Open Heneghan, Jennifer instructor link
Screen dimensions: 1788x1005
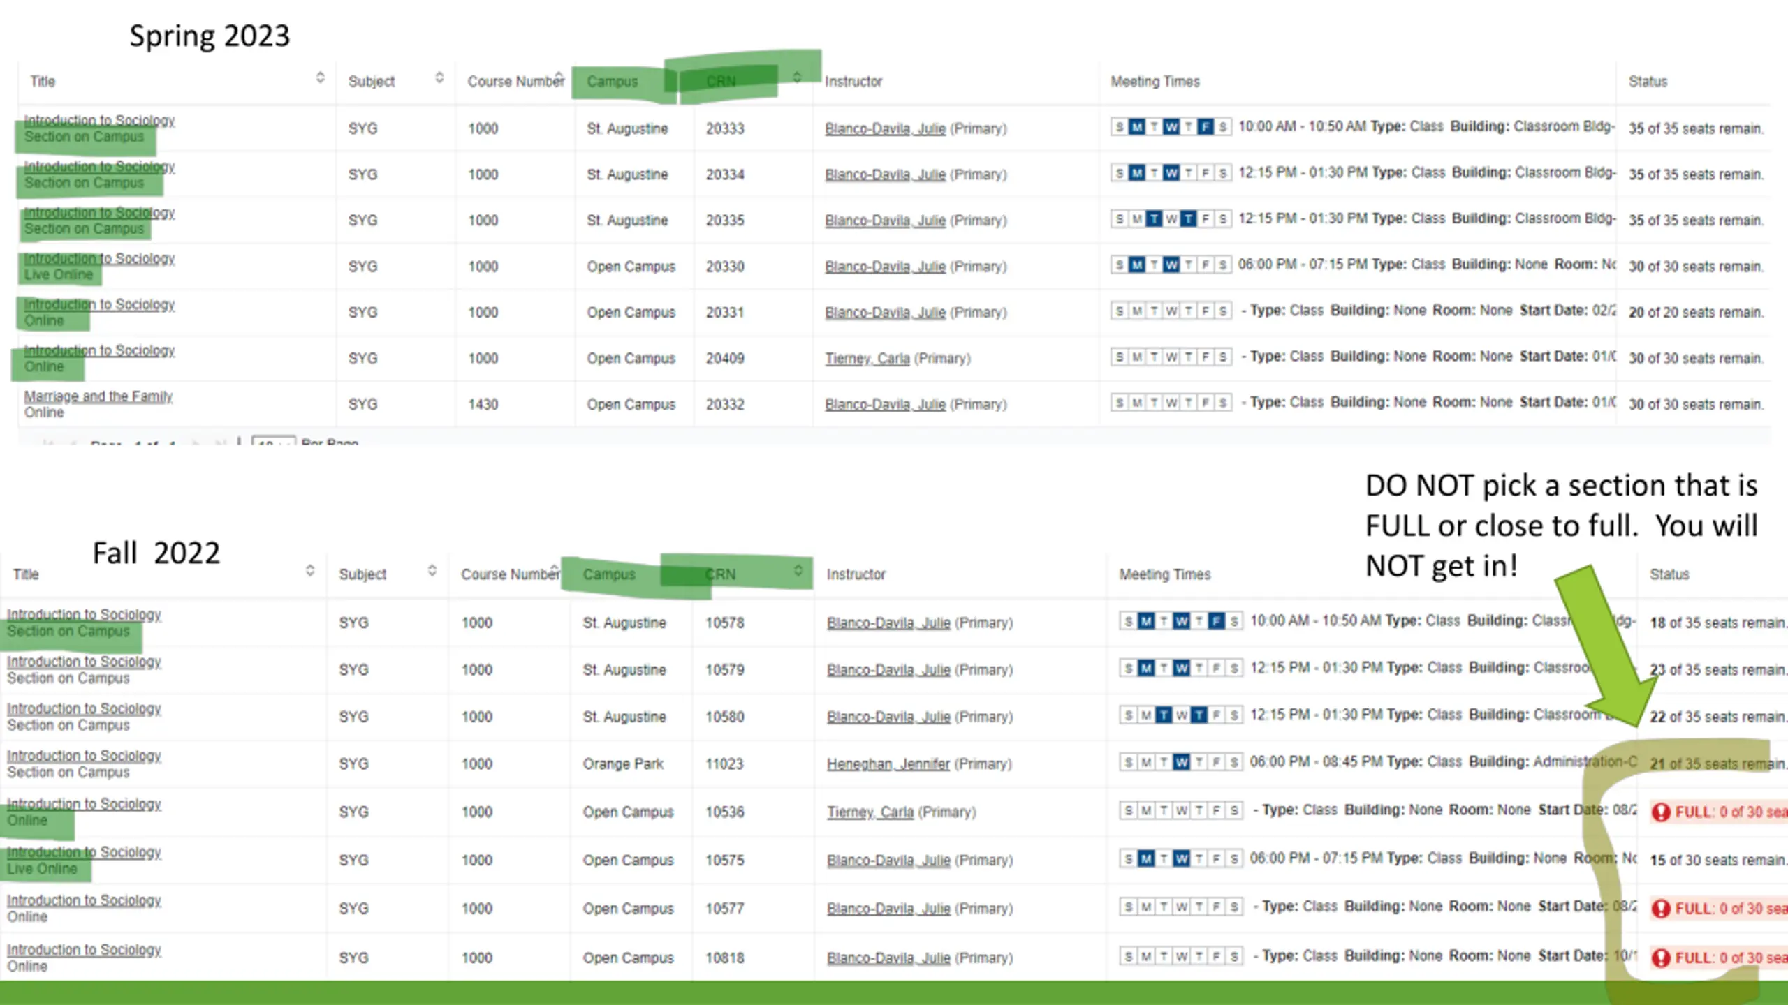pyautogui.click(x=888, y=764)
